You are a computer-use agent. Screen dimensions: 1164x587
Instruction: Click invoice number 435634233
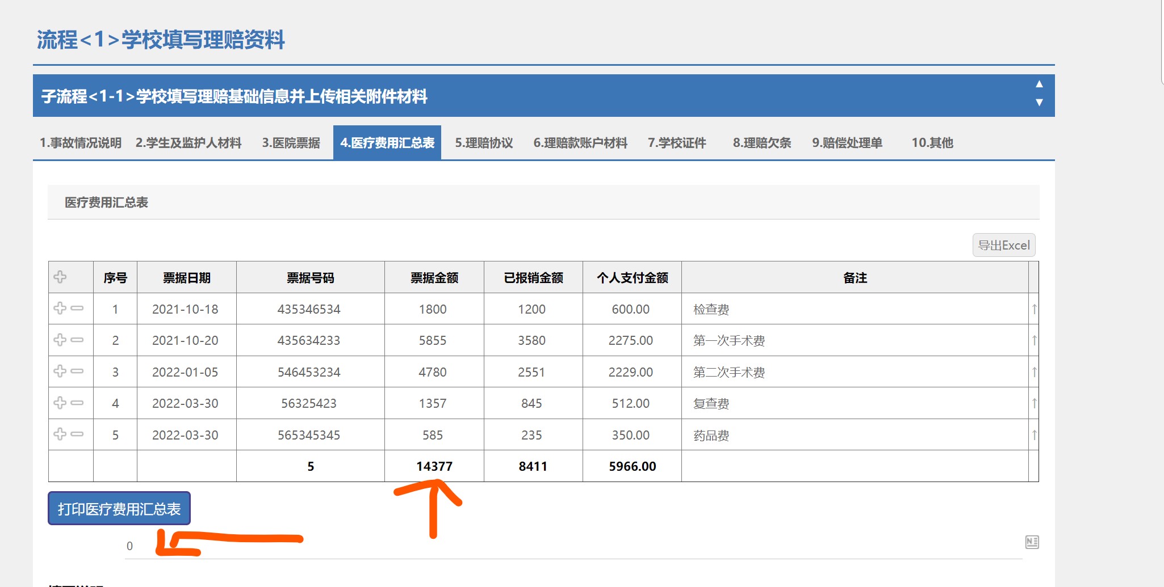pos(309,340)
